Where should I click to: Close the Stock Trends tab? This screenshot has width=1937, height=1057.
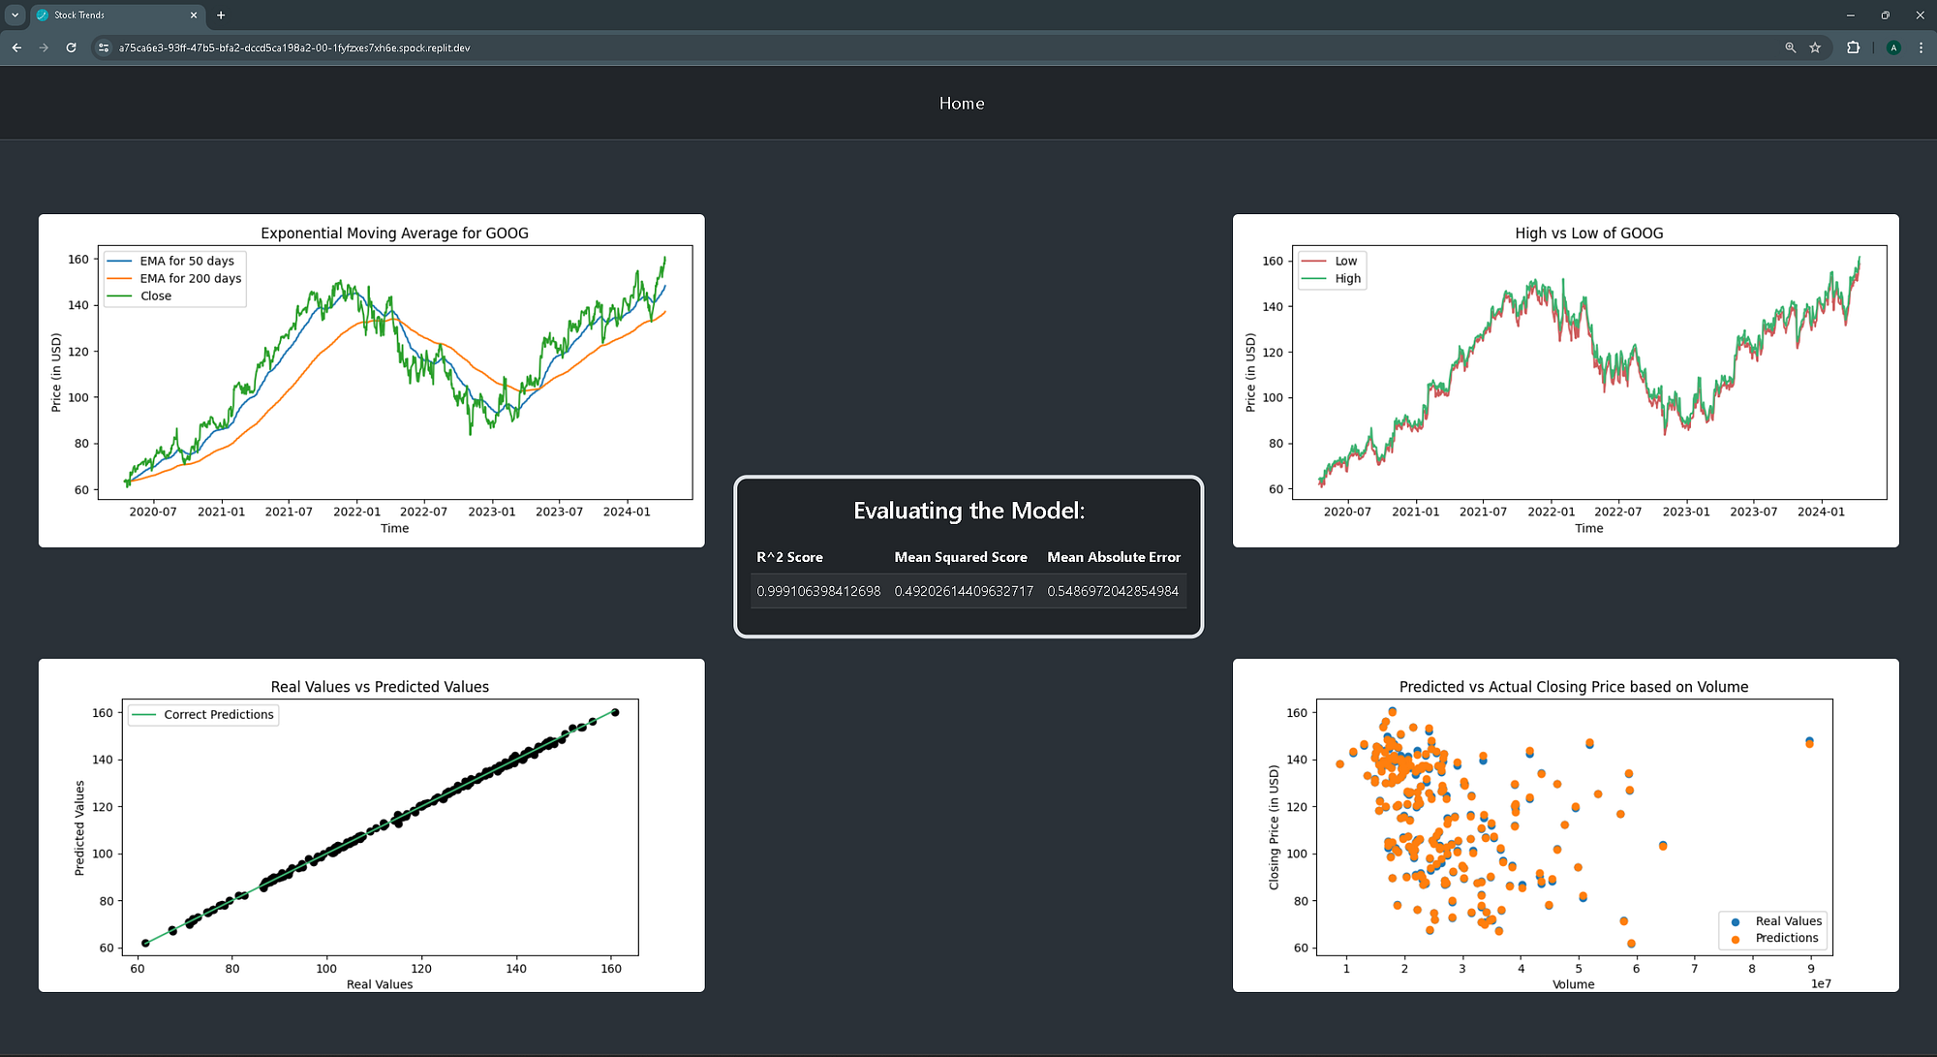pos(194,15)
